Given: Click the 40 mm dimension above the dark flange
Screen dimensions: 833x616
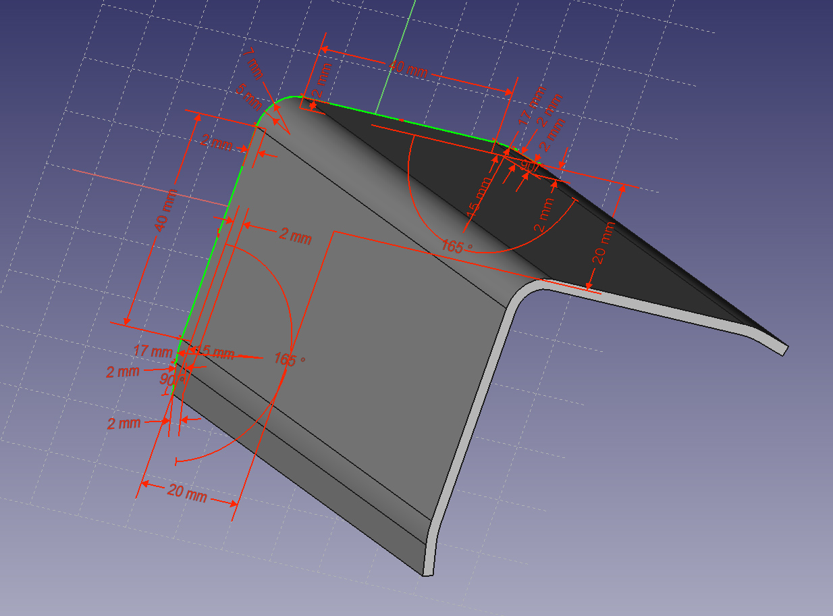Looking at the screenshot, I should coord(407,68).
